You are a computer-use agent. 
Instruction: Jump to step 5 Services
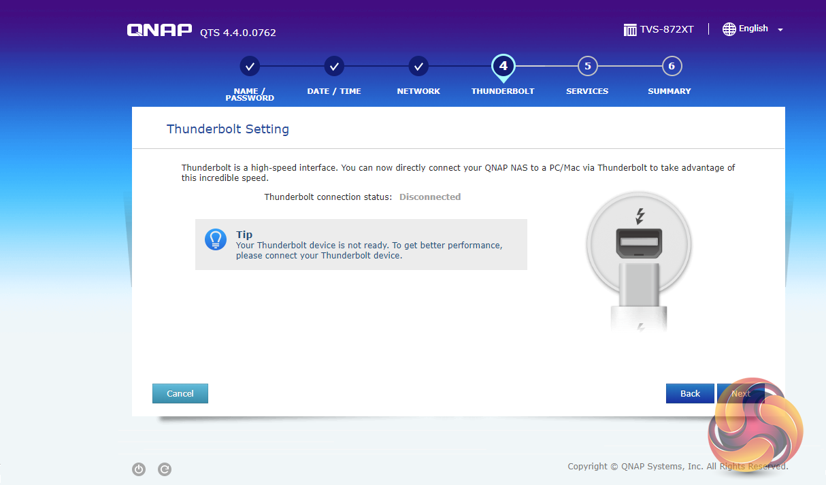[587, 67]
